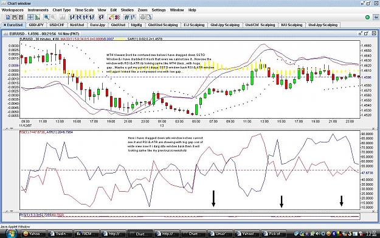The height and width of the screenshot is (238, 380).
Task: Switch to the GBD/JPY tab
Action: (x=36, y=25)
